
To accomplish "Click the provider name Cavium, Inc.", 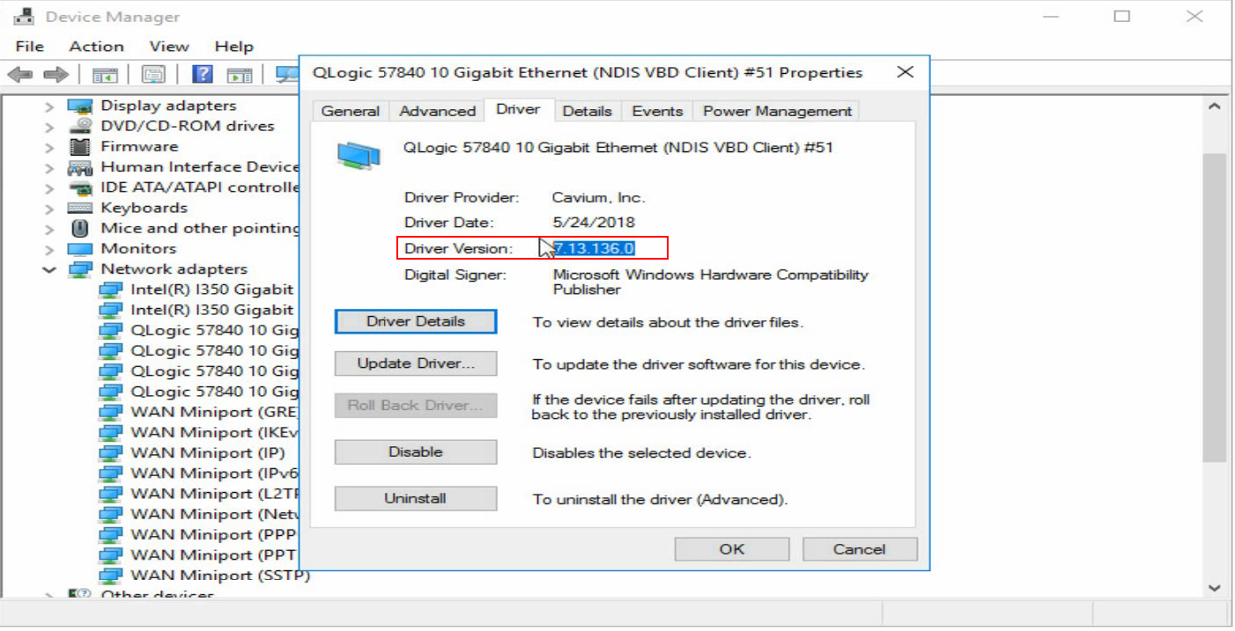I will (599, 197).
